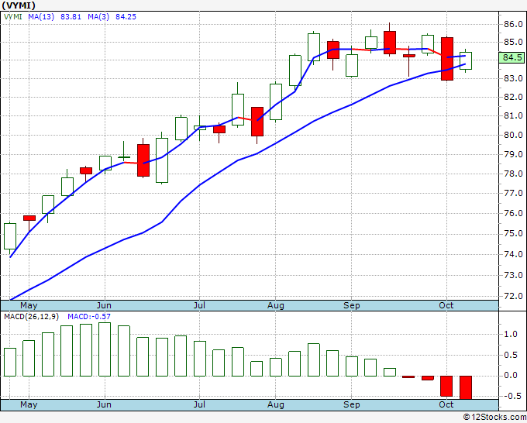This screenshot has height=423, width=527.
Task: Click Oct on the price chart time axis
Action: [x=446, y=306]
